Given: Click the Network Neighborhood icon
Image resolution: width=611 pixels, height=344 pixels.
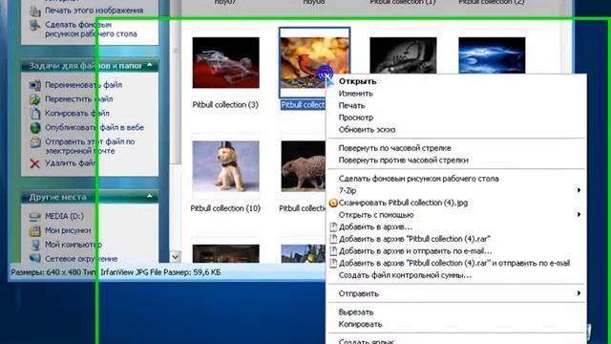Looking at the screenshot, I should coord(35,258).
